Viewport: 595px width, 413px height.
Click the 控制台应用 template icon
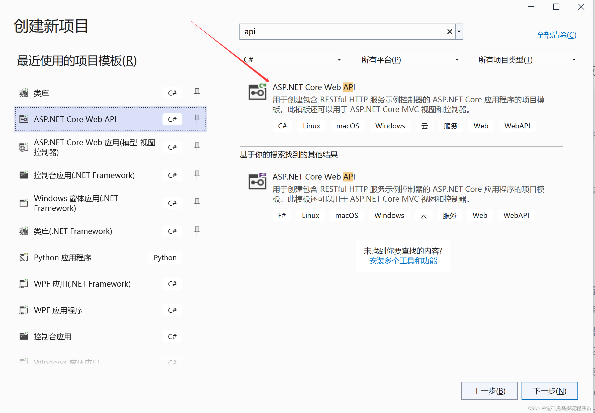coord(24,336)
